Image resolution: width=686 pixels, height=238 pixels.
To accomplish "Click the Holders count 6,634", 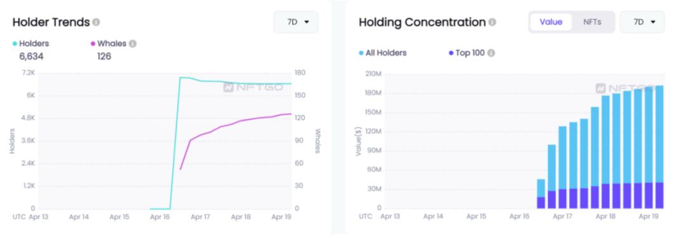I will click(31, 56).
